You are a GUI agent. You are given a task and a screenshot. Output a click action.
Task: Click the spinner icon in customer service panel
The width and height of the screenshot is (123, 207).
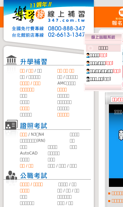[x=91, y=48]
